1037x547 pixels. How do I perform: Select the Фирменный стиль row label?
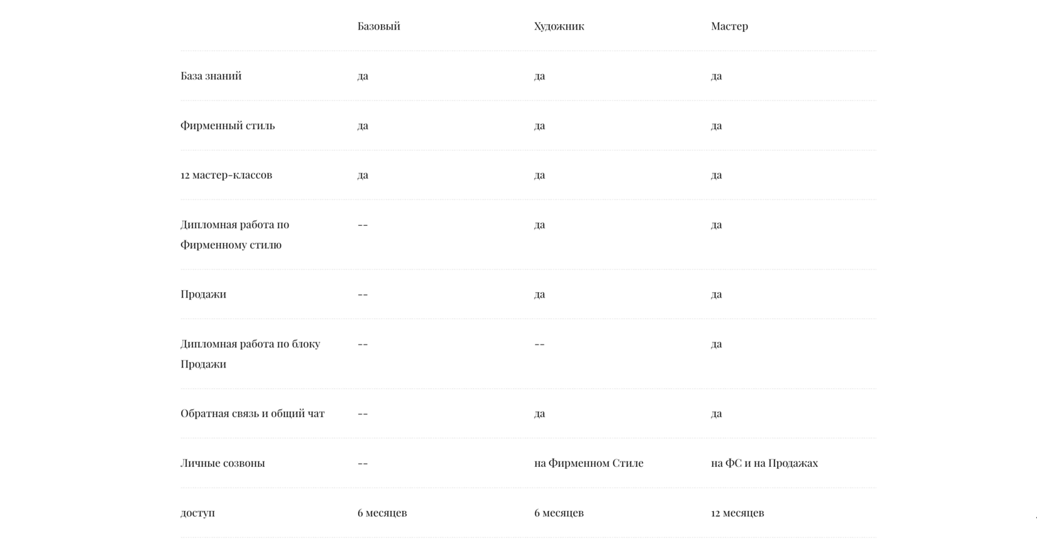pos(227,126)
